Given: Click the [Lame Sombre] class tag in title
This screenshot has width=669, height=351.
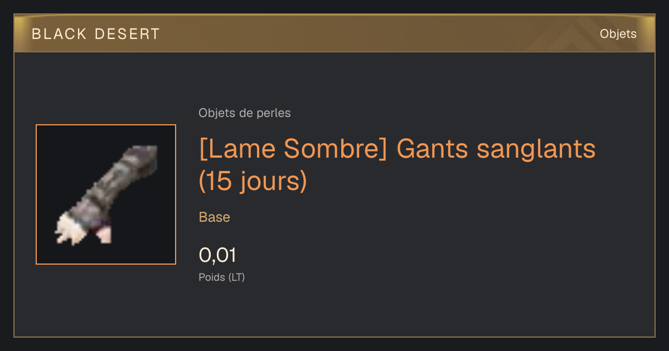Looking at the screenshot, I should (293, 149).
